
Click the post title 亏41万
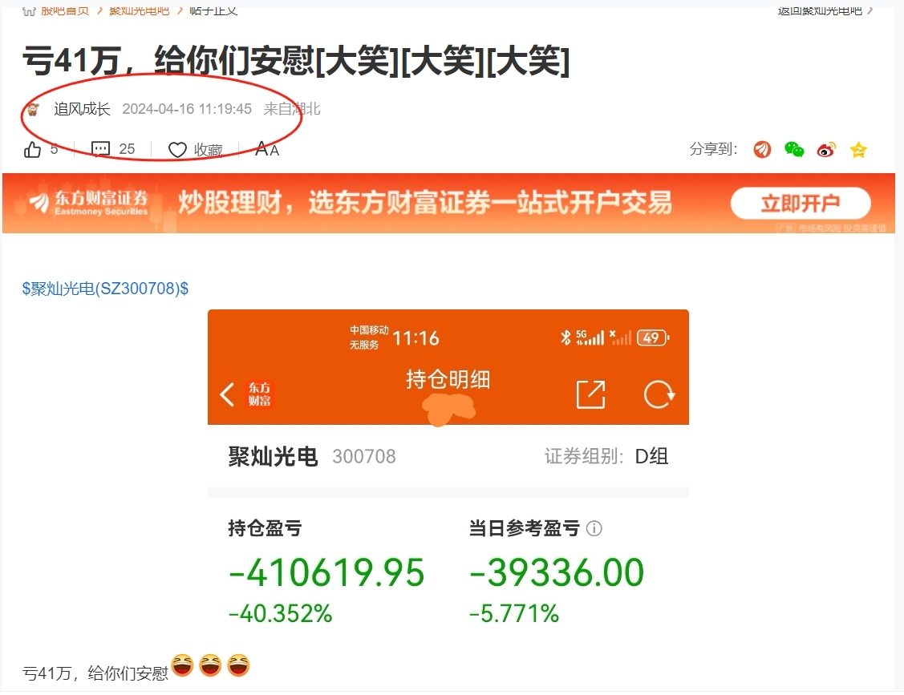click(x=296, y=60)
